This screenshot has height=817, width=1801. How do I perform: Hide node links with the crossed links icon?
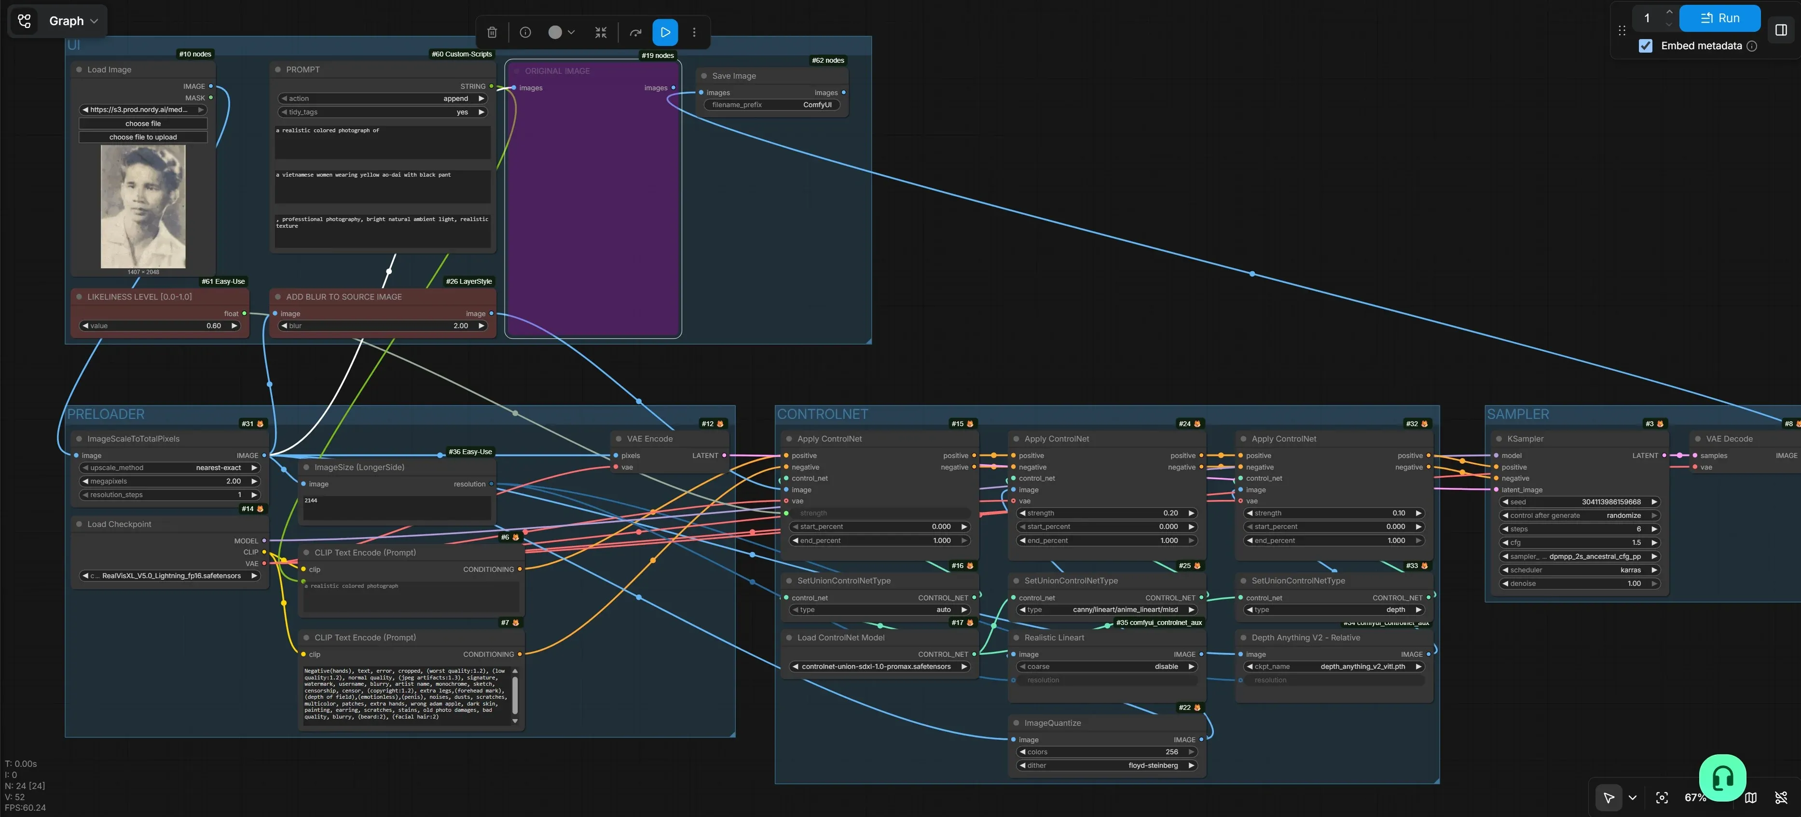[1781, 797]
